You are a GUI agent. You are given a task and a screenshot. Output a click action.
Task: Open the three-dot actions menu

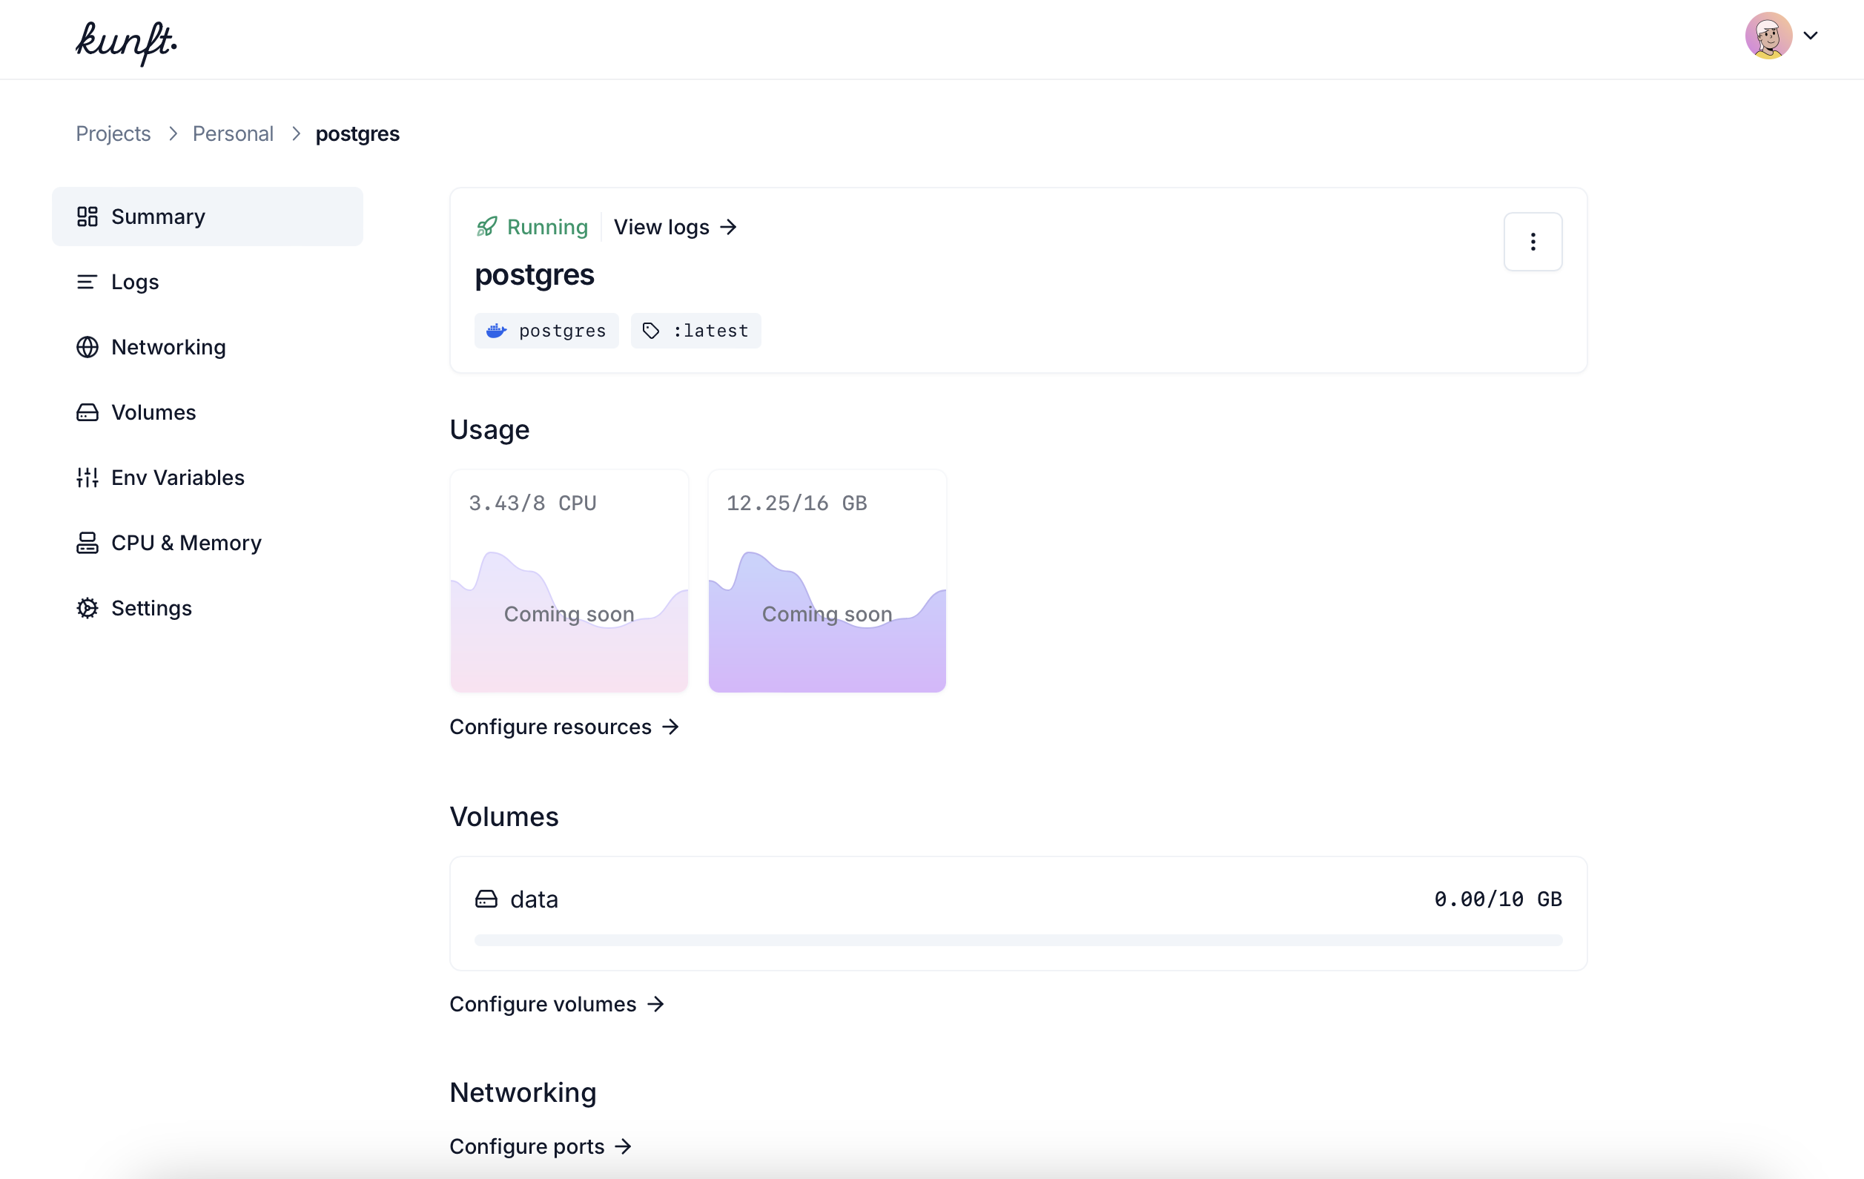click(1532, 242)
